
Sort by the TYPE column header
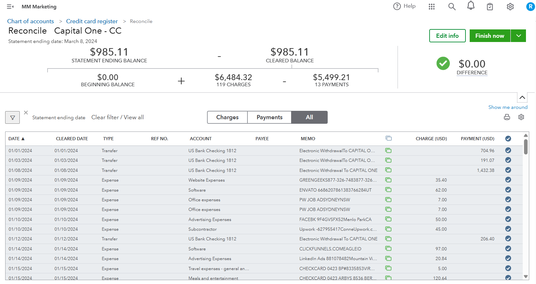[108, 139]
